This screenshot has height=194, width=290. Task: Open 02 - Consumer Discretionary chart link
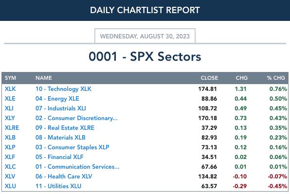tap(76, 118)
